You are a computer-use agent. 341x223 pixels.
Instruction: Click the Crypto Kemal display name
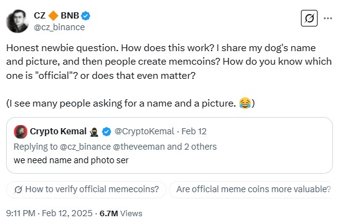click(x=58, y=131)
